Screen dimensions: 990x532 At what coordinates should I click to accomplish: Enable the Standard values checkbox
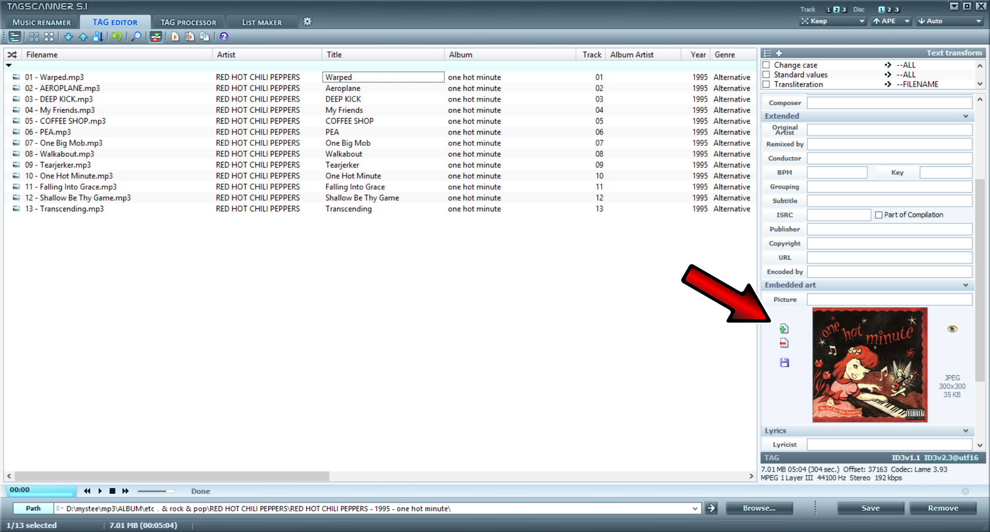pos(766,75)
